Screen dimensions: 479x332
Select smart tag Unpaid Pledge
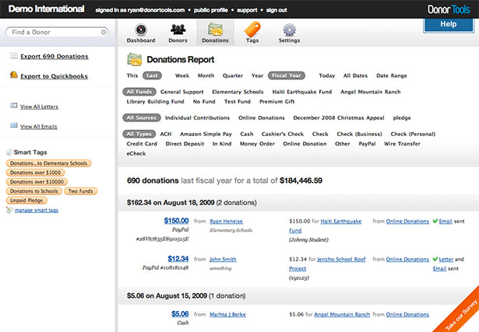26,201
